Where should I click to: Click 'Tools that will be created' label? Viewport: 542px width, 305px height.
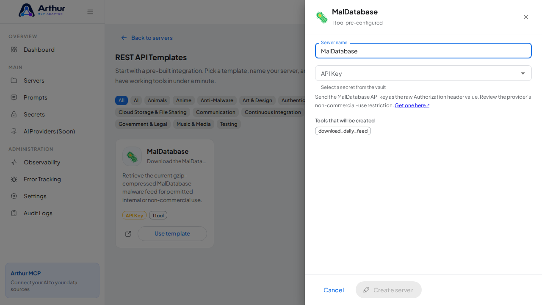pos(345,120)
